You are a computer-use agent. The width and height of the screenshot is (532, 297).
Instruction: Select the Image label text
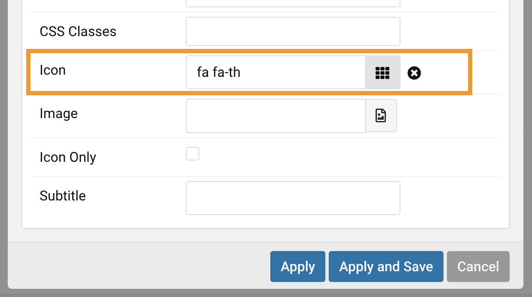[x=58, y=113]
